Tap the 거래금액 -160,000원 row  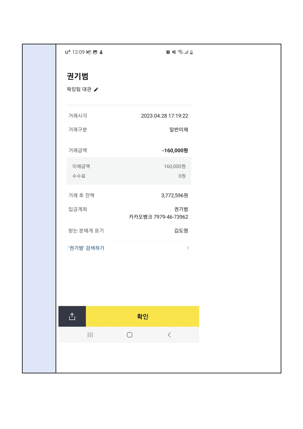(129, 150)
